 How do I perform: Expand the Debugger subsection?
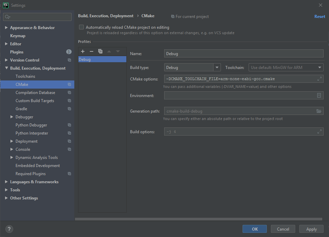point(12,117)
